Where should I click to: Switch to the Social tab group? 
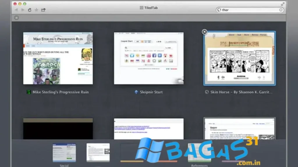coord(64,153)
